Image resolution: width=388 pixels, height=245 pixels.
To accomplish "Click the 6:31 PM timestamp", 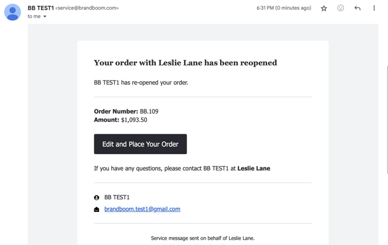I will pos(283,8).
